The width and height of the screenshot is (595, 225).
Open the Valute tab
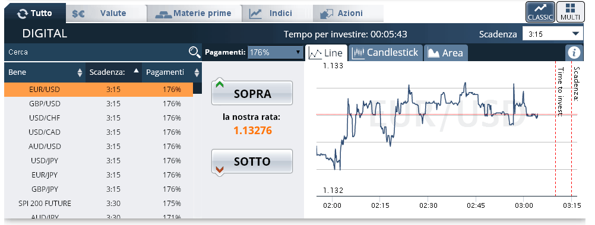coord(106,14)
